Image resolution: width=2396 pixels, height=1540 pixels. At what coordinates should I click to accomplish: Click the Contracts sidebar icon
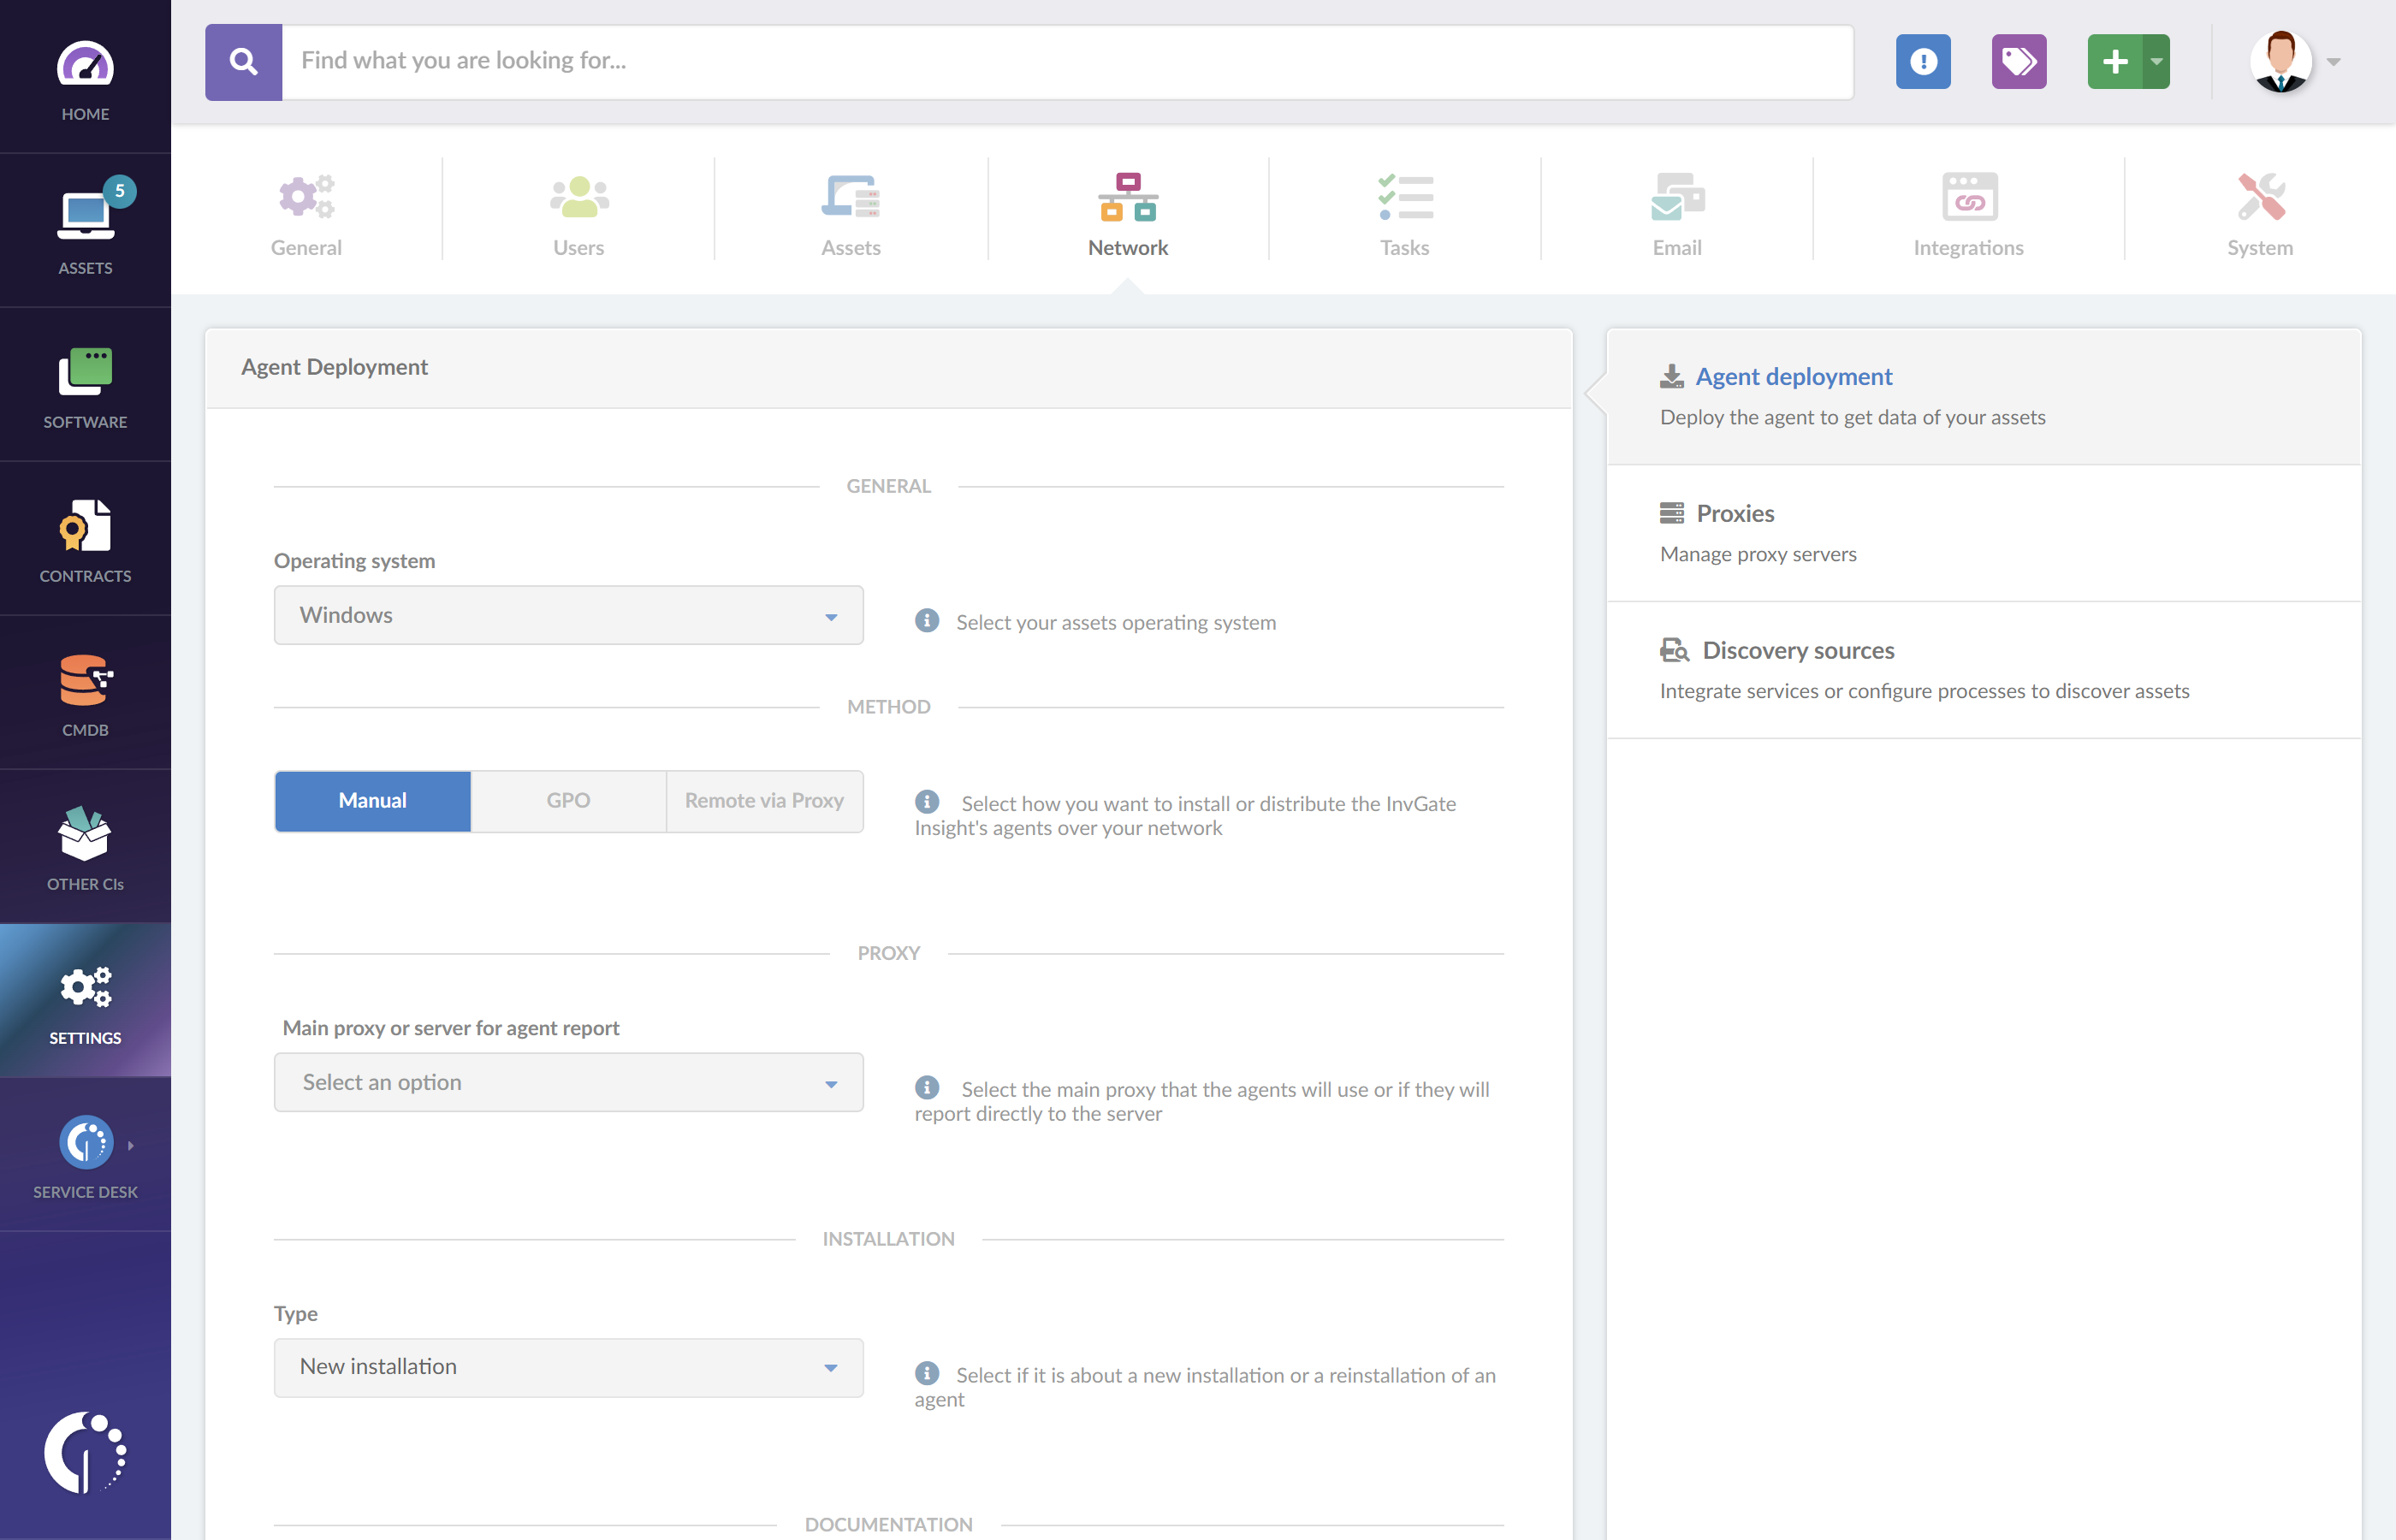pyautogui.click(x=85, y=524)
